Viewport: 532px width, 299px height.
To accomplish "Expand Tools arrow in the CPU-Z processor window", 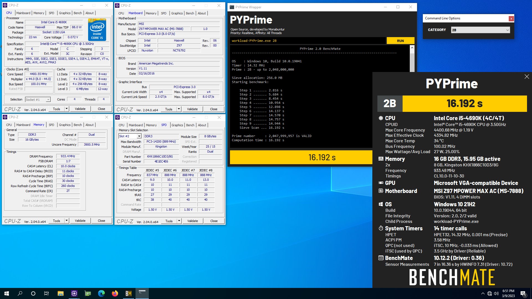I will click(x=66, y=109).
